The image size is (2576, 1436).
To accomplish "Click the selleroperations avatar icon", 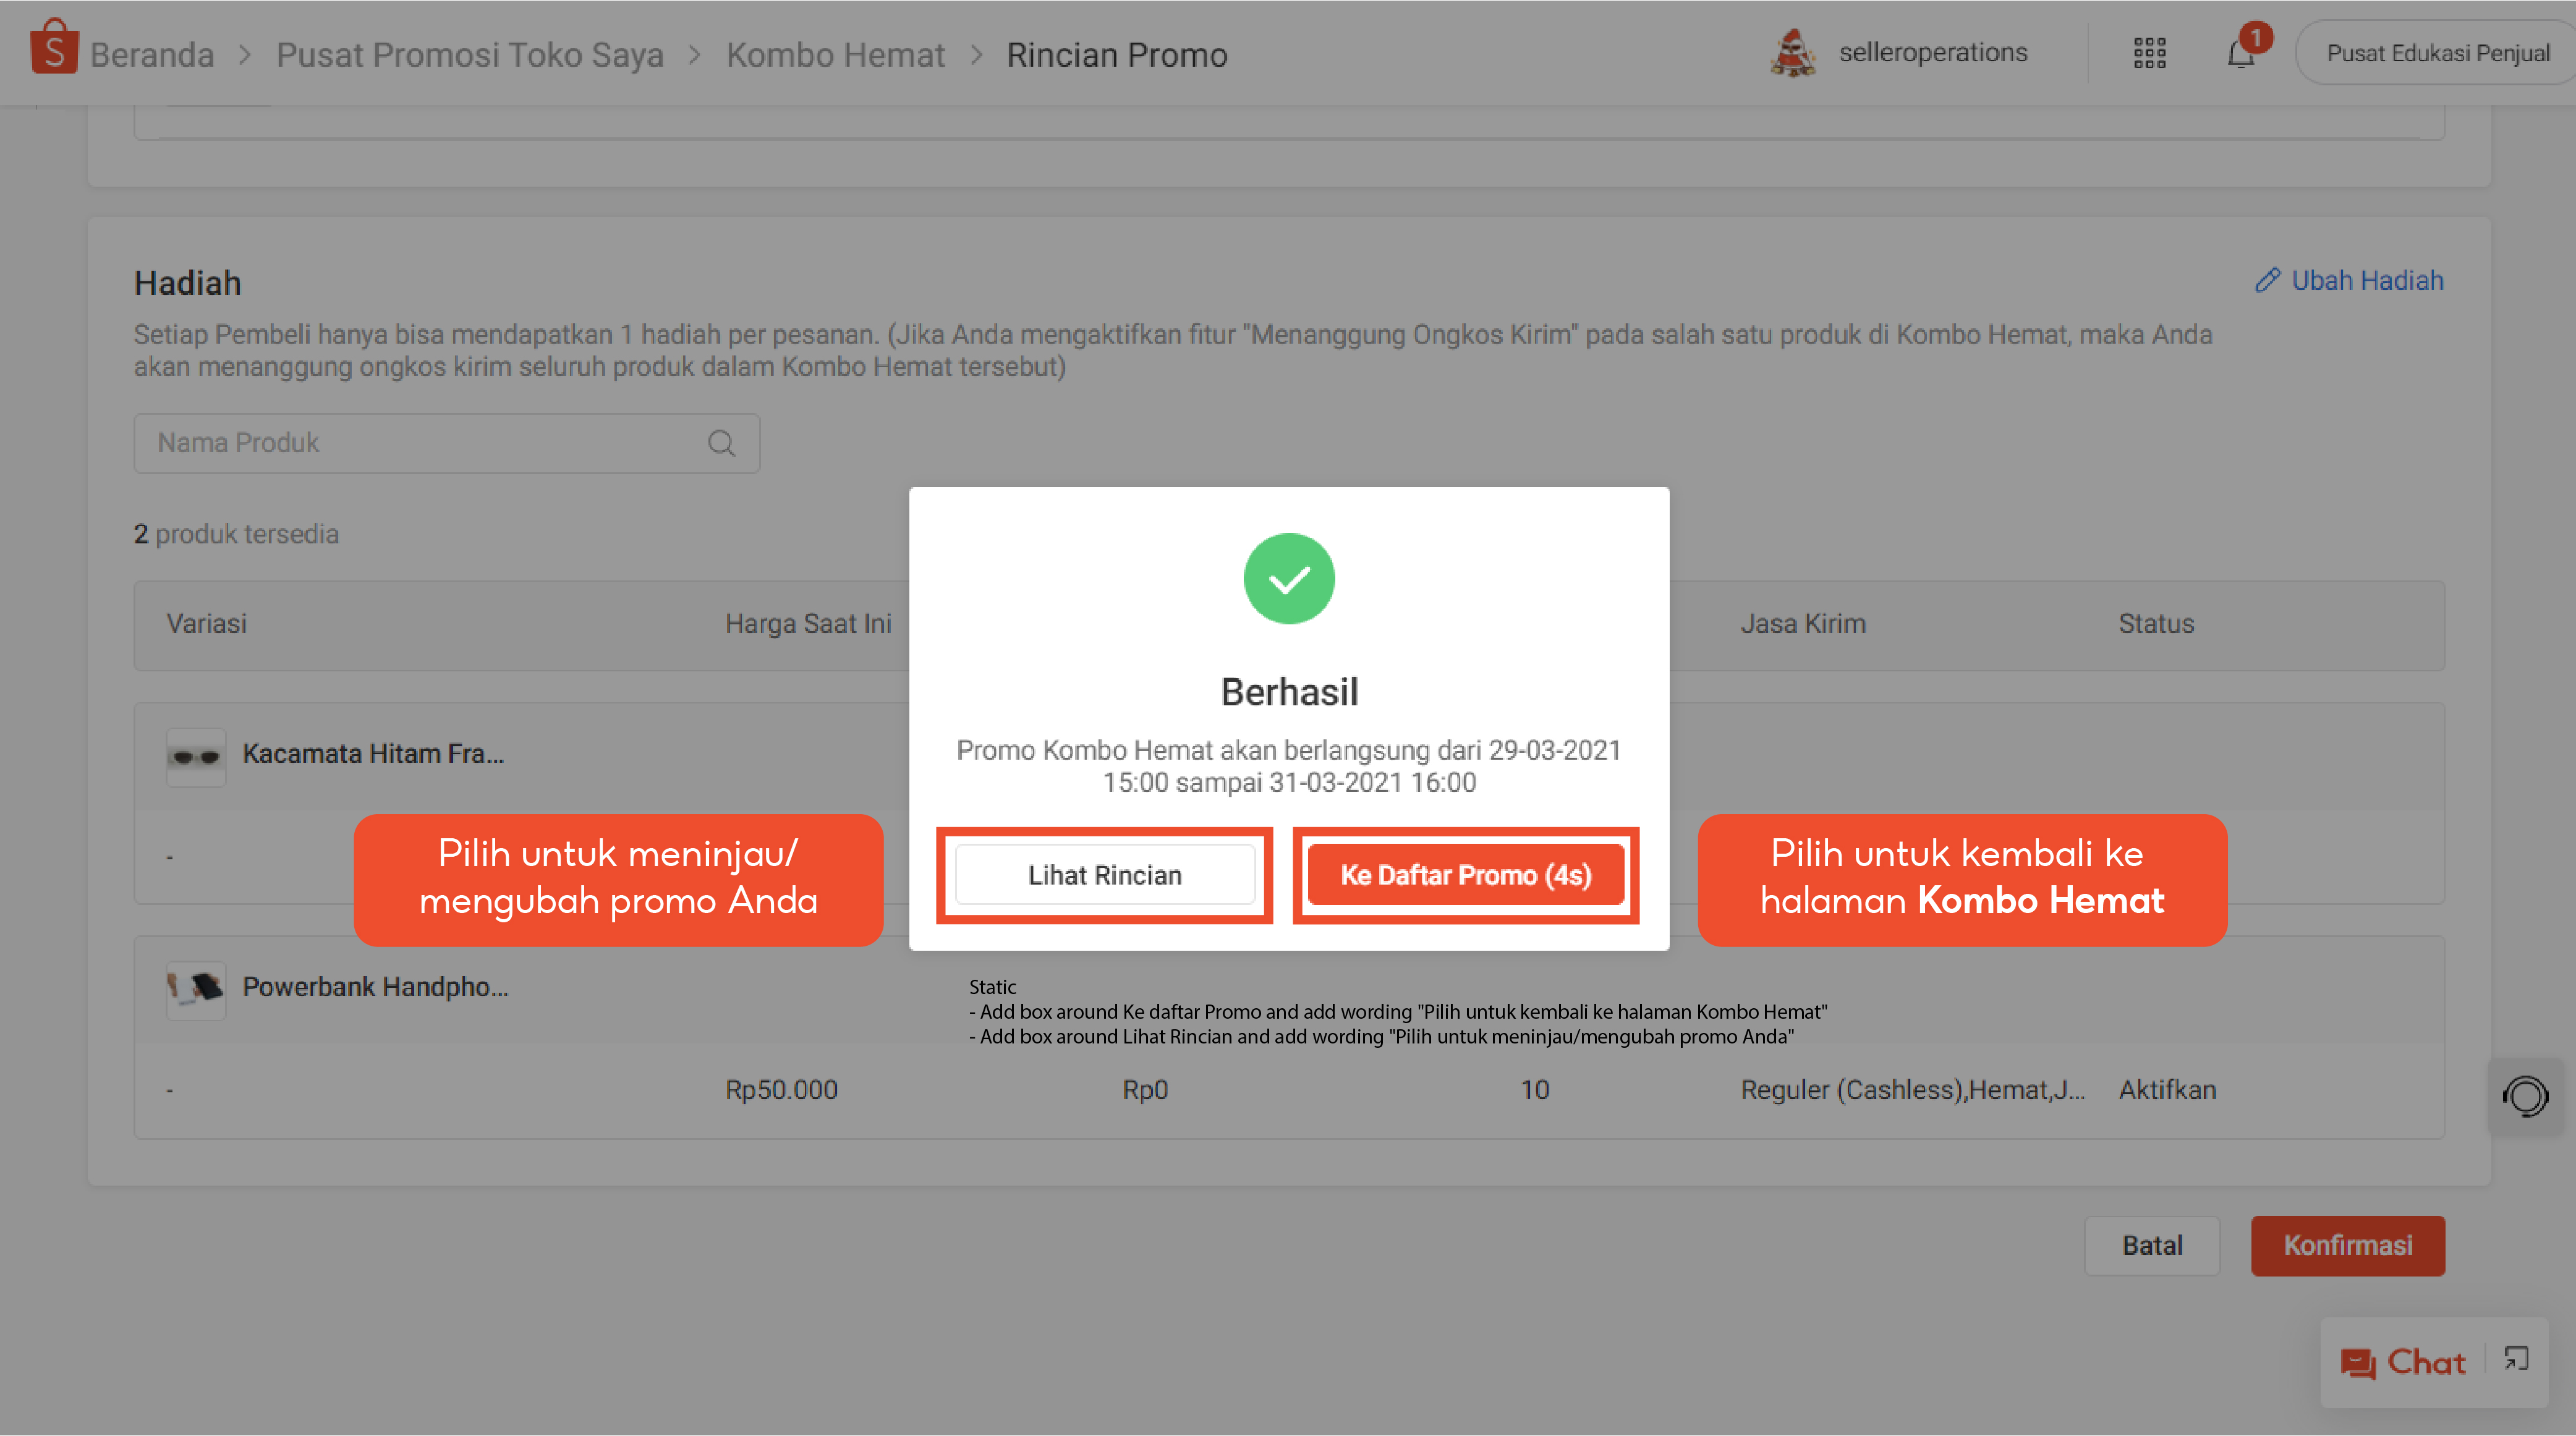I will tap(1792, 53).
